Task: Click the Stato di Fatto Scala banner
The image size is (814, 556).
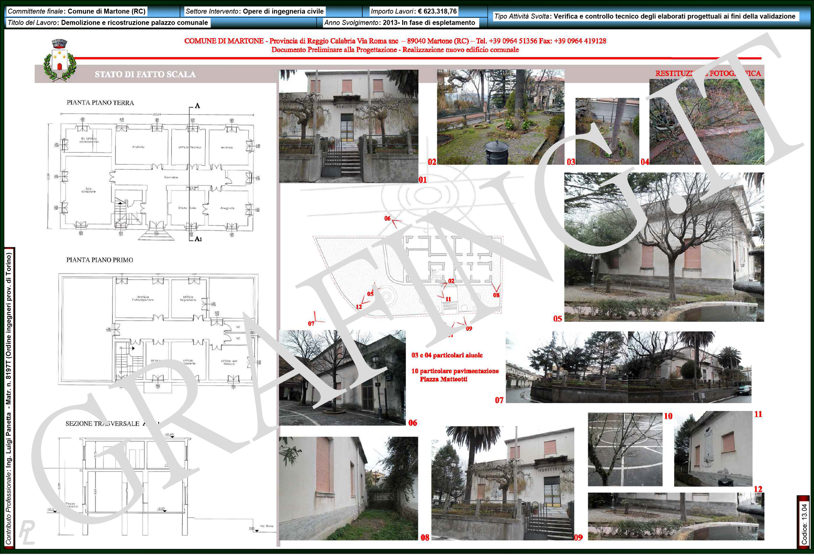Action: tap(145, 75)
